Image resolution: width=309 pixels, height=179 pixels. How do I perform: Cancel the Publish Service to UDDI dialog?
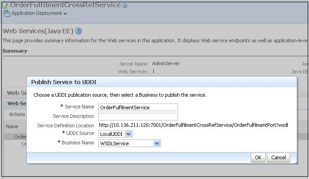click(278, 157)
